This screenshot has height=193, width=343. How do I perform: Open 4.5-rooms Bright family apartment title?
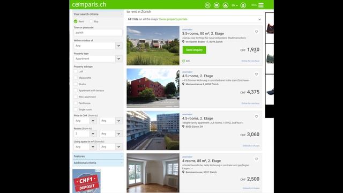pos(198,118)
